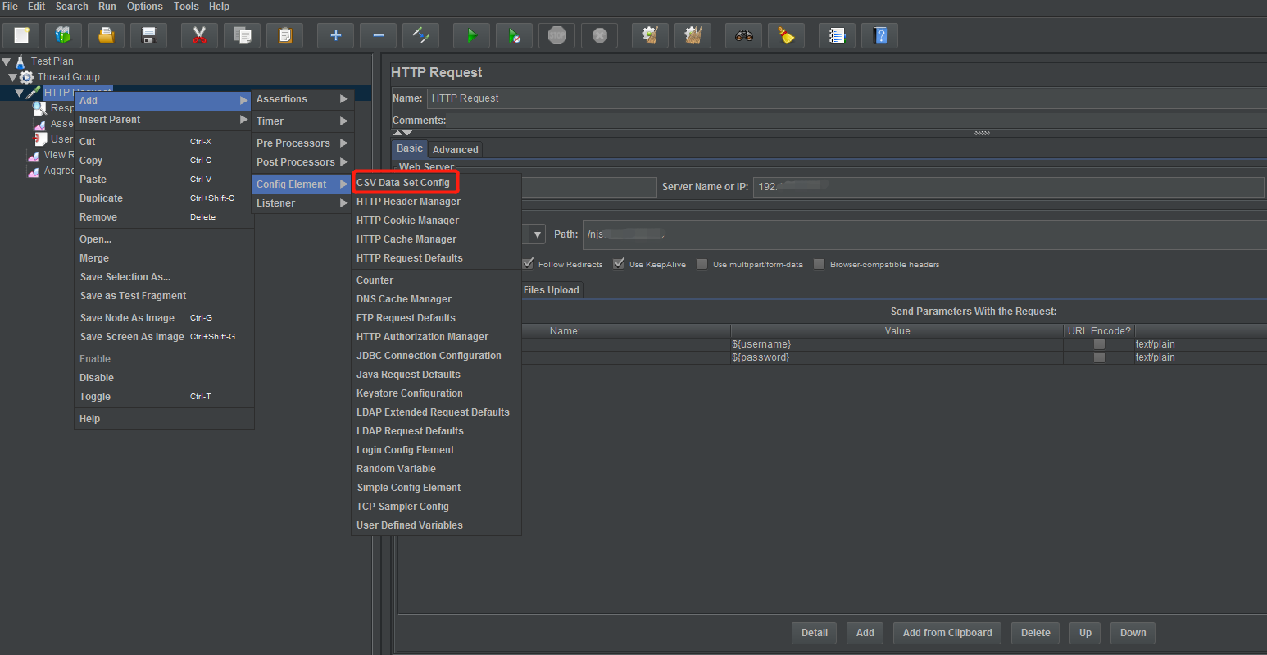The height and width of the screenshot is (655, 1267).
Task: Click the Clear results broom icon
Action: pyautogui.click(x=651, y=35)
